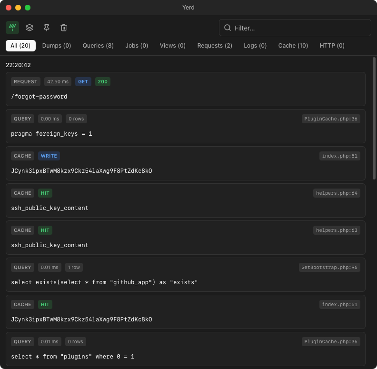Select the cache key on index.php HIT entry

[81, 319]
